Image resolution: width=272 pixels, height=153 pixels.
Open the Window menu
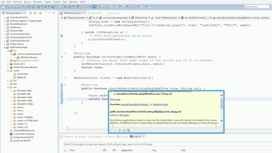click(x=74, y=2)
